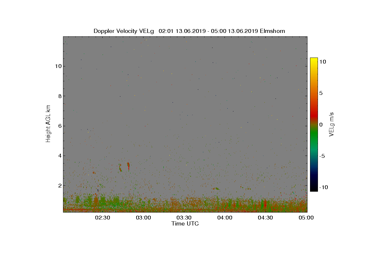The width and height of the screenshot is (380, 253).
Task: Click the color bar value '-10'
Action: coord(323,187)
